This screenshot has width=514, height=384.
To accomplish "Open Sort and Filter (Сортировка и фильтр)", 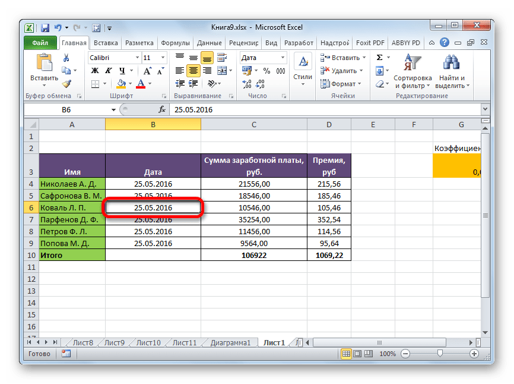I will pos(412,71).
